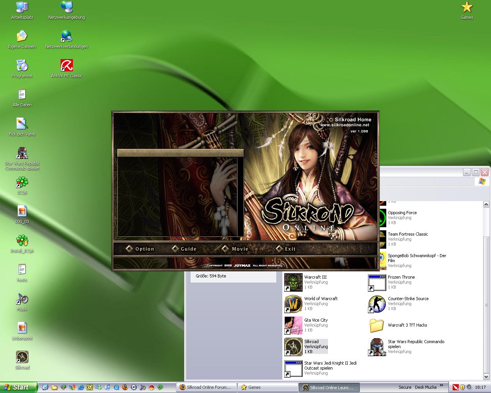Select the ICQ6 desktop shortcut
The width and height of the screenshot is (491, 393).
tap(22, 182)
